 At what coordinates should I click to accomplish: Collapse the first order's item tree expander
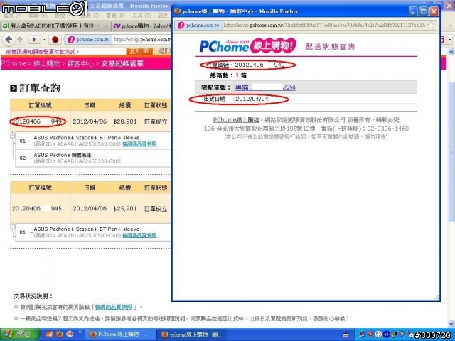coord(13,136)
